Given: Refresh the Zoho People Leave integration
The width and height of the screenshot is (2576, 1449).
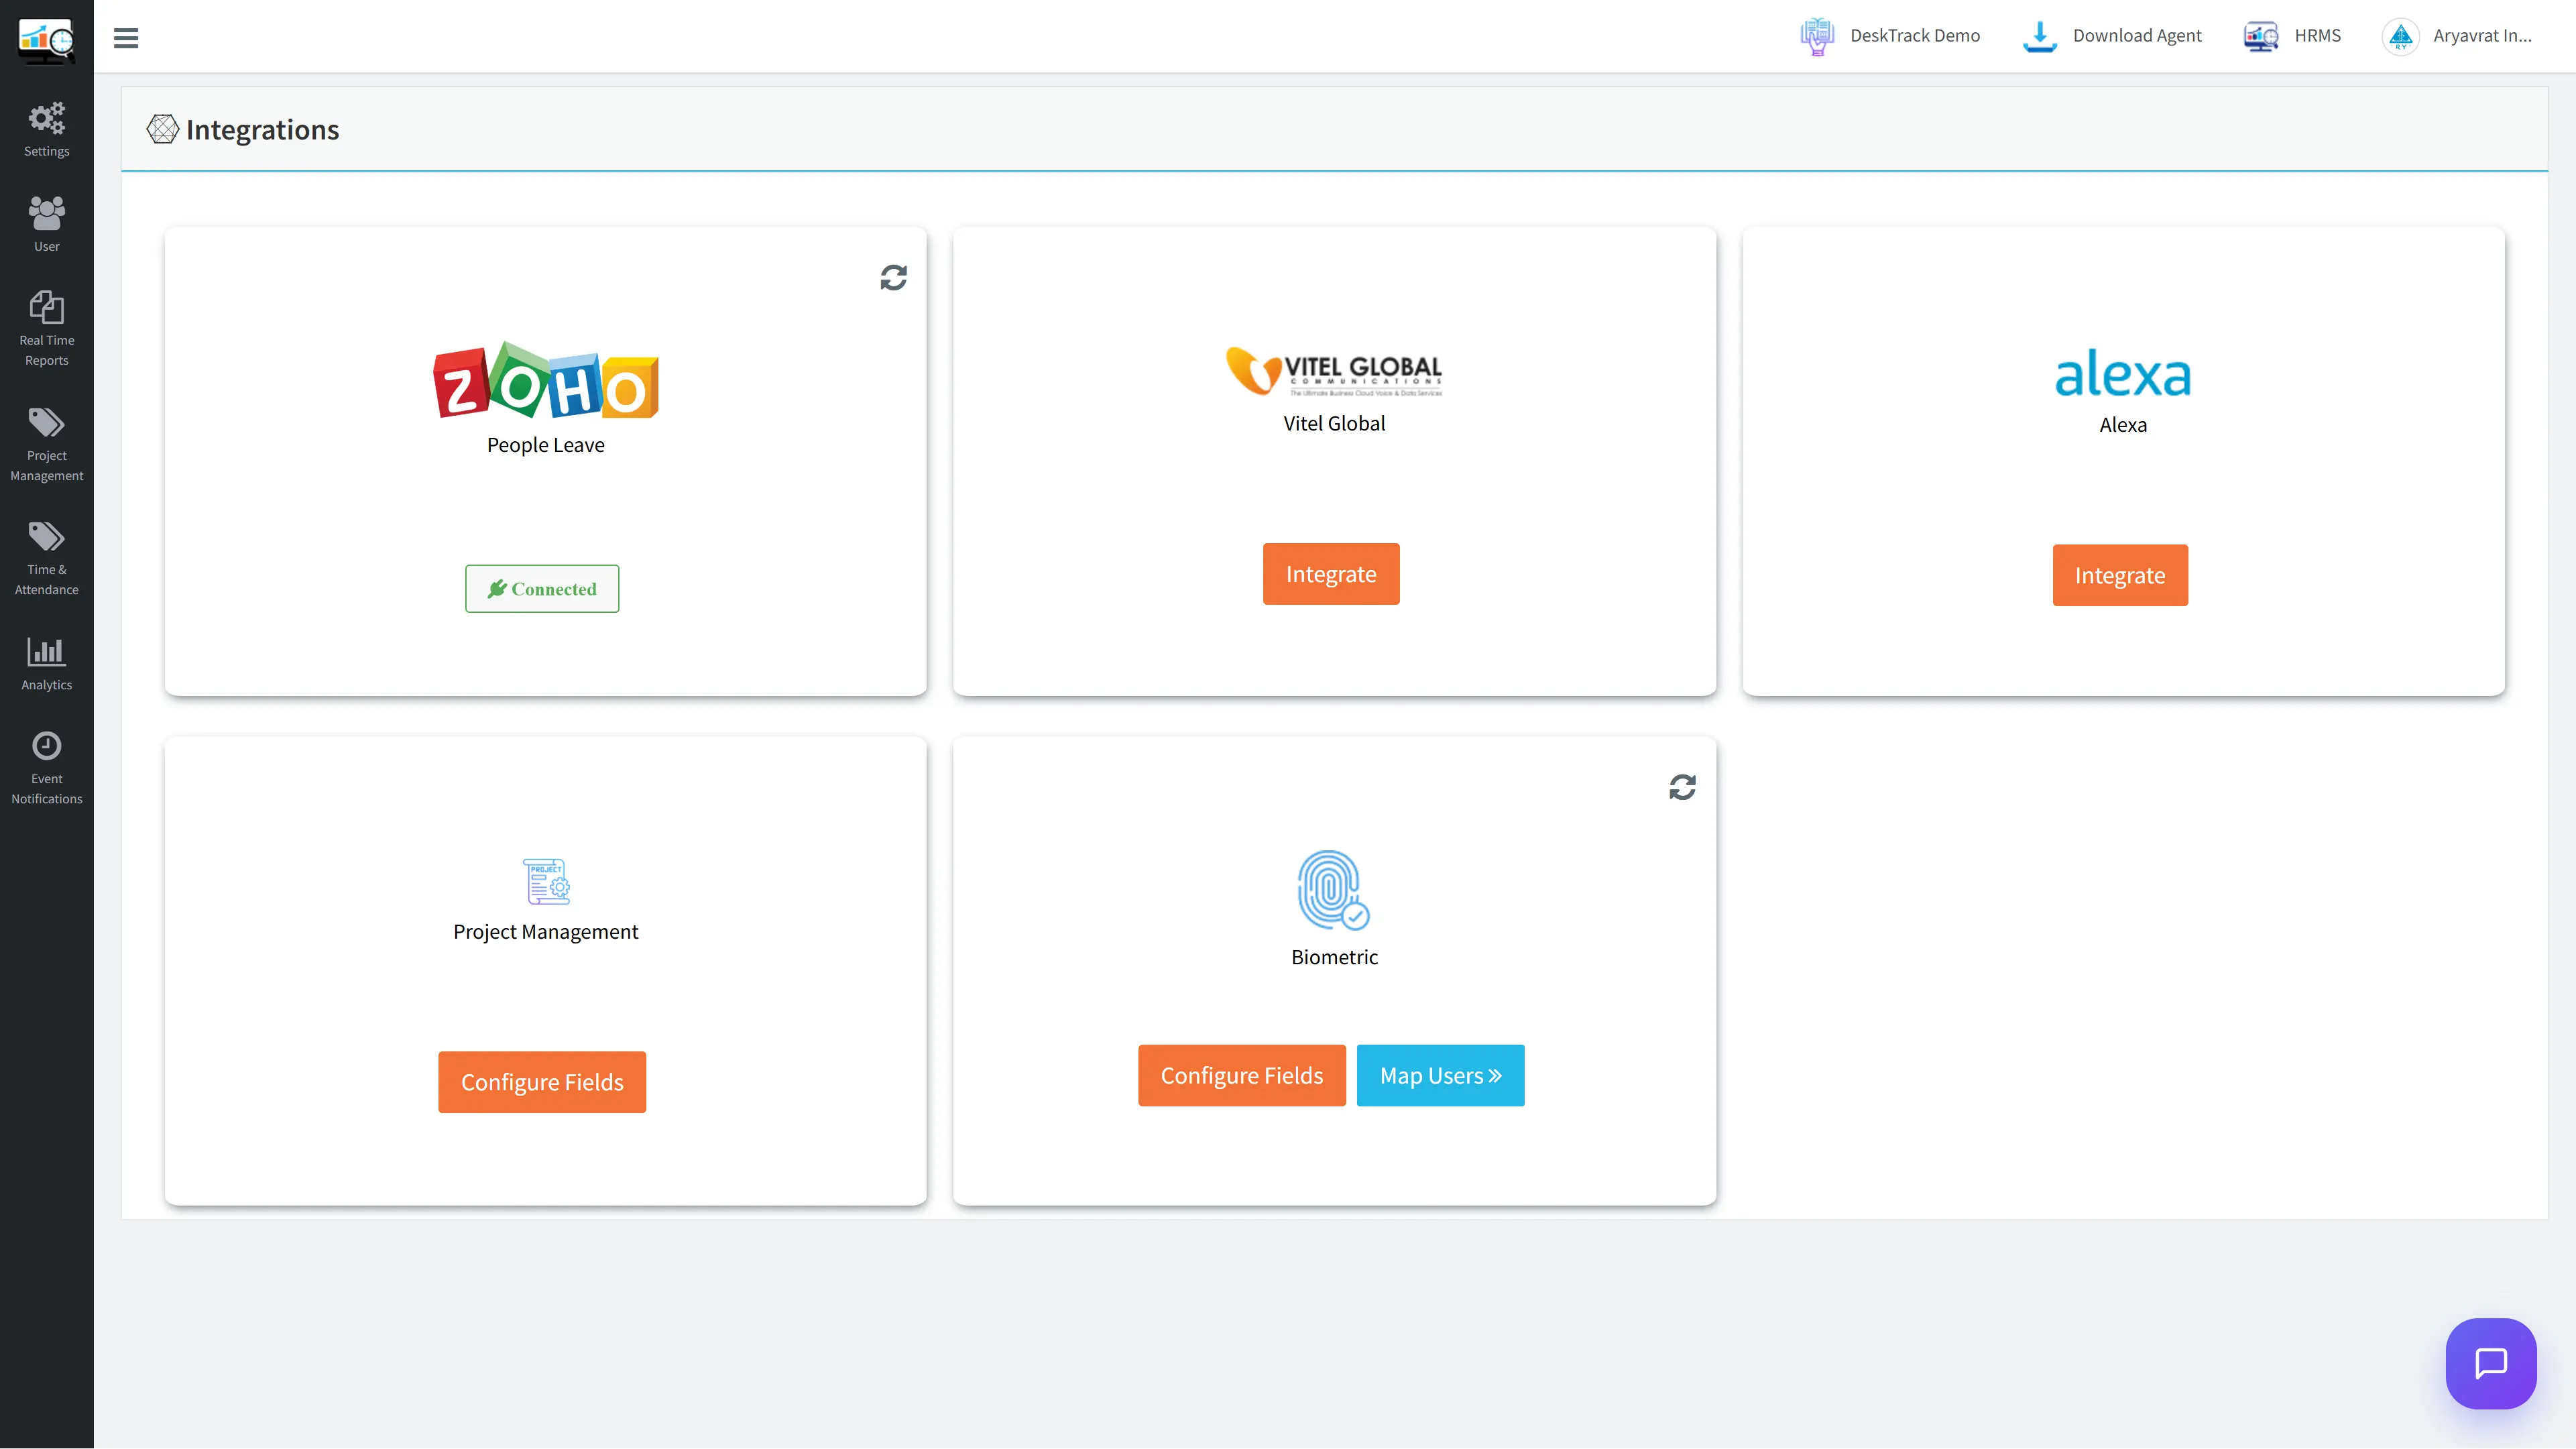Looking at the screenshot, I should (893, 277).
